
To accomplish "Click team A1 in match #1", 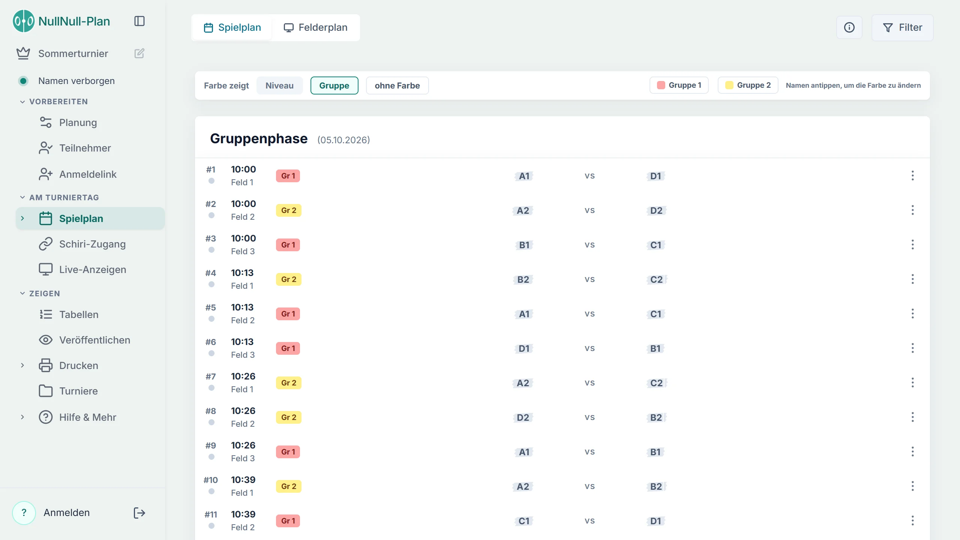I will pyautogui.click(x=524, y=176).
